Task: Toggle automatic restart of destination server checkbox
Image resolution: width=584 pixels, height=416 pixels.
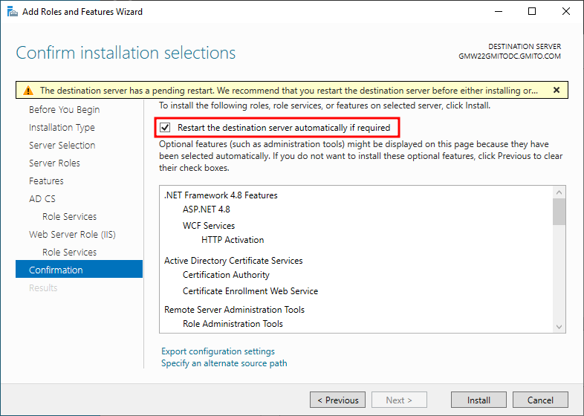Action: pos(165,128)
